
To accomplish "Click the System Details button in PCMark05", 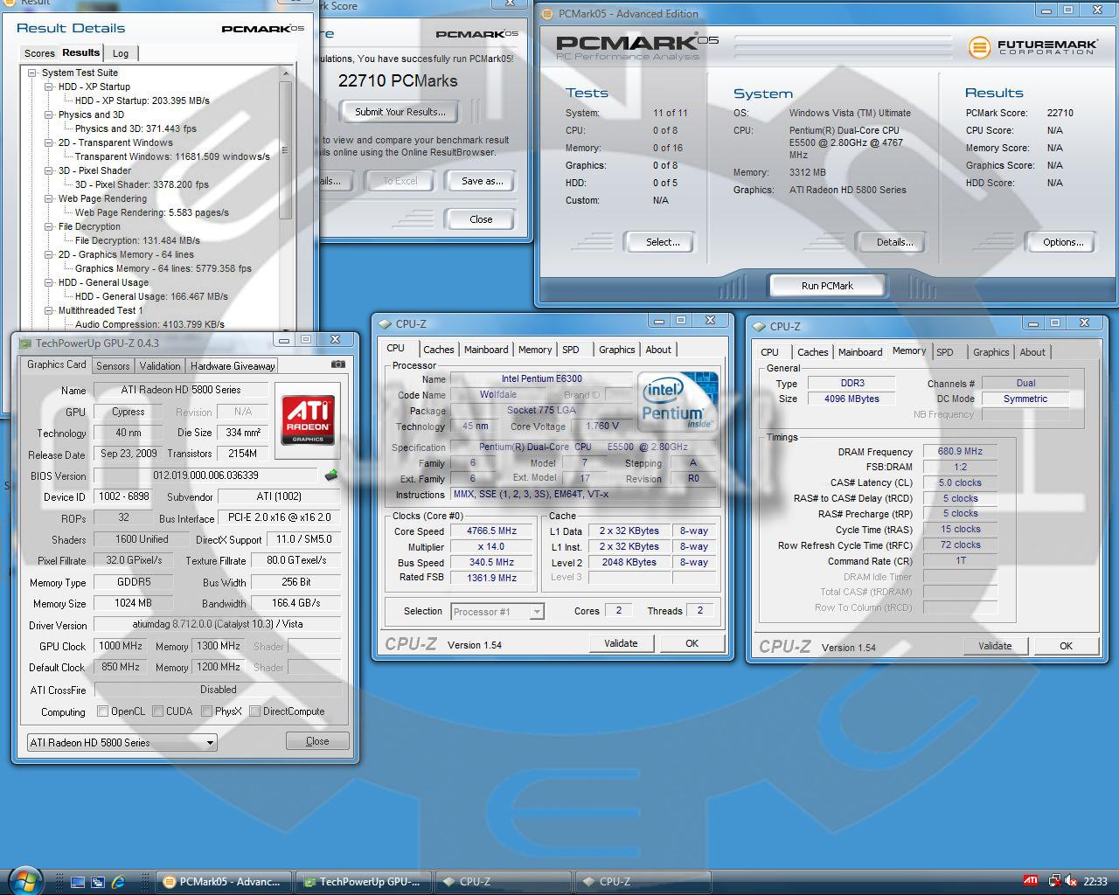I will (894, 242).
